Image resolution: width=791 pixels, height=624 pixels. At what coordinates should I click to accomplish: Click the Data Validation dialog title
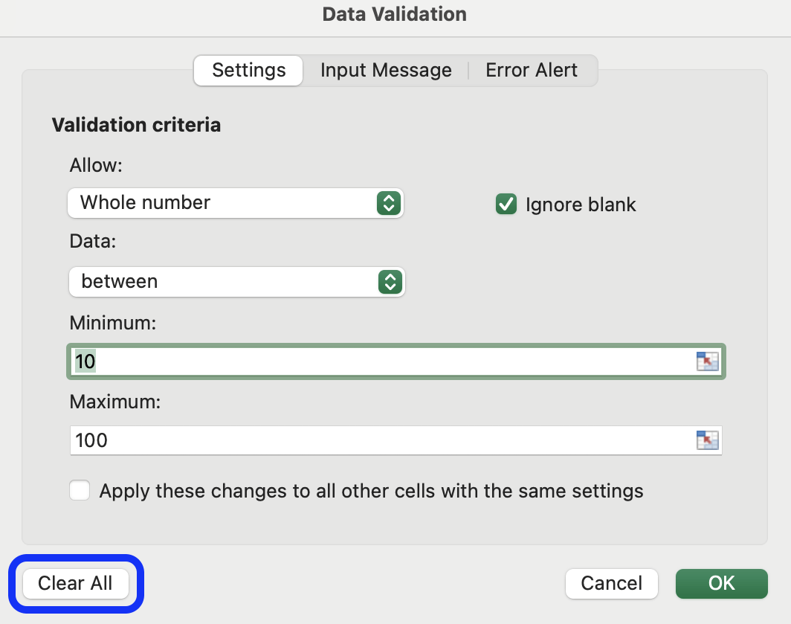pyautogui.click(x=395, y=14)
